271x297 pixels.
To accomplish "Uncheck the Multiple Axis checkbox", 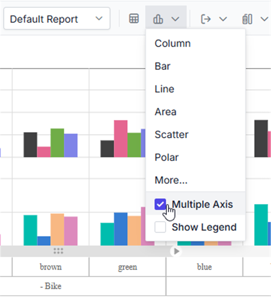I will 160,204.
